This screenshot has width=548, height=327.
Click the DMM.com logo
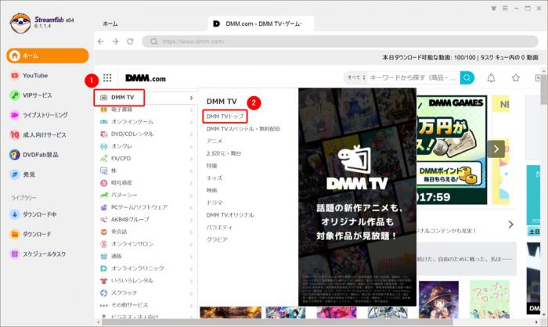[146, 78]
